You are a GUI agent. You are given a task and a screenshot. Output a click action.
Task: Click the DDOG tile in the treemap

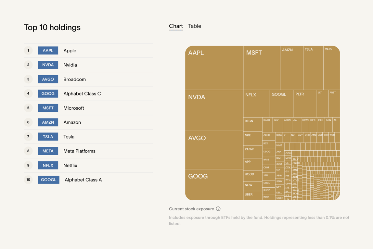tap(269, 153)
